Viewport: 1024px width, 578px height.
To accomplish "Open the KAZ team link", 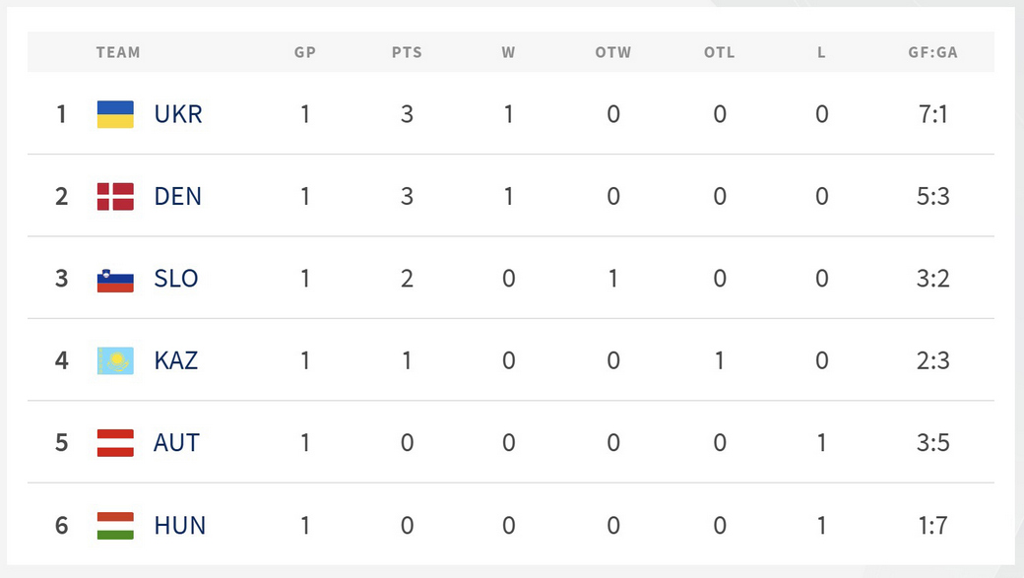I will 176,360.
